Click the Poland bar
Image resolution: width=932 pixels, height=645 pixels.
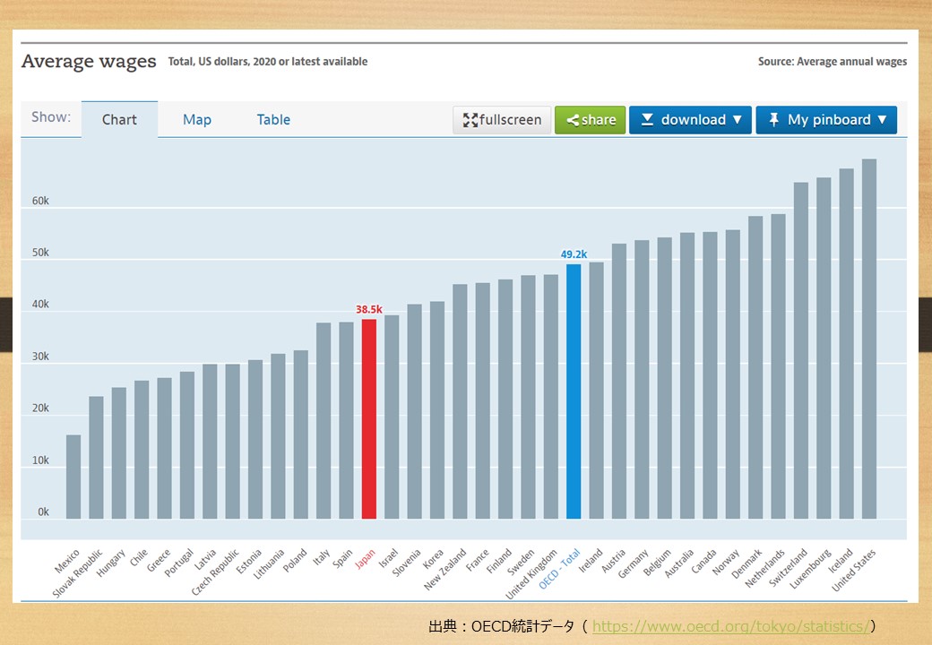click(301, 434)
